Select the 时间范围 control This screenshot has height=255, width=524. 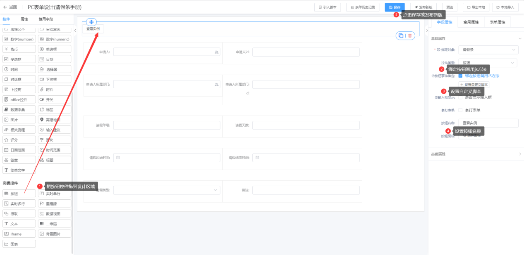pyautogui.click(x=55, y=150)
